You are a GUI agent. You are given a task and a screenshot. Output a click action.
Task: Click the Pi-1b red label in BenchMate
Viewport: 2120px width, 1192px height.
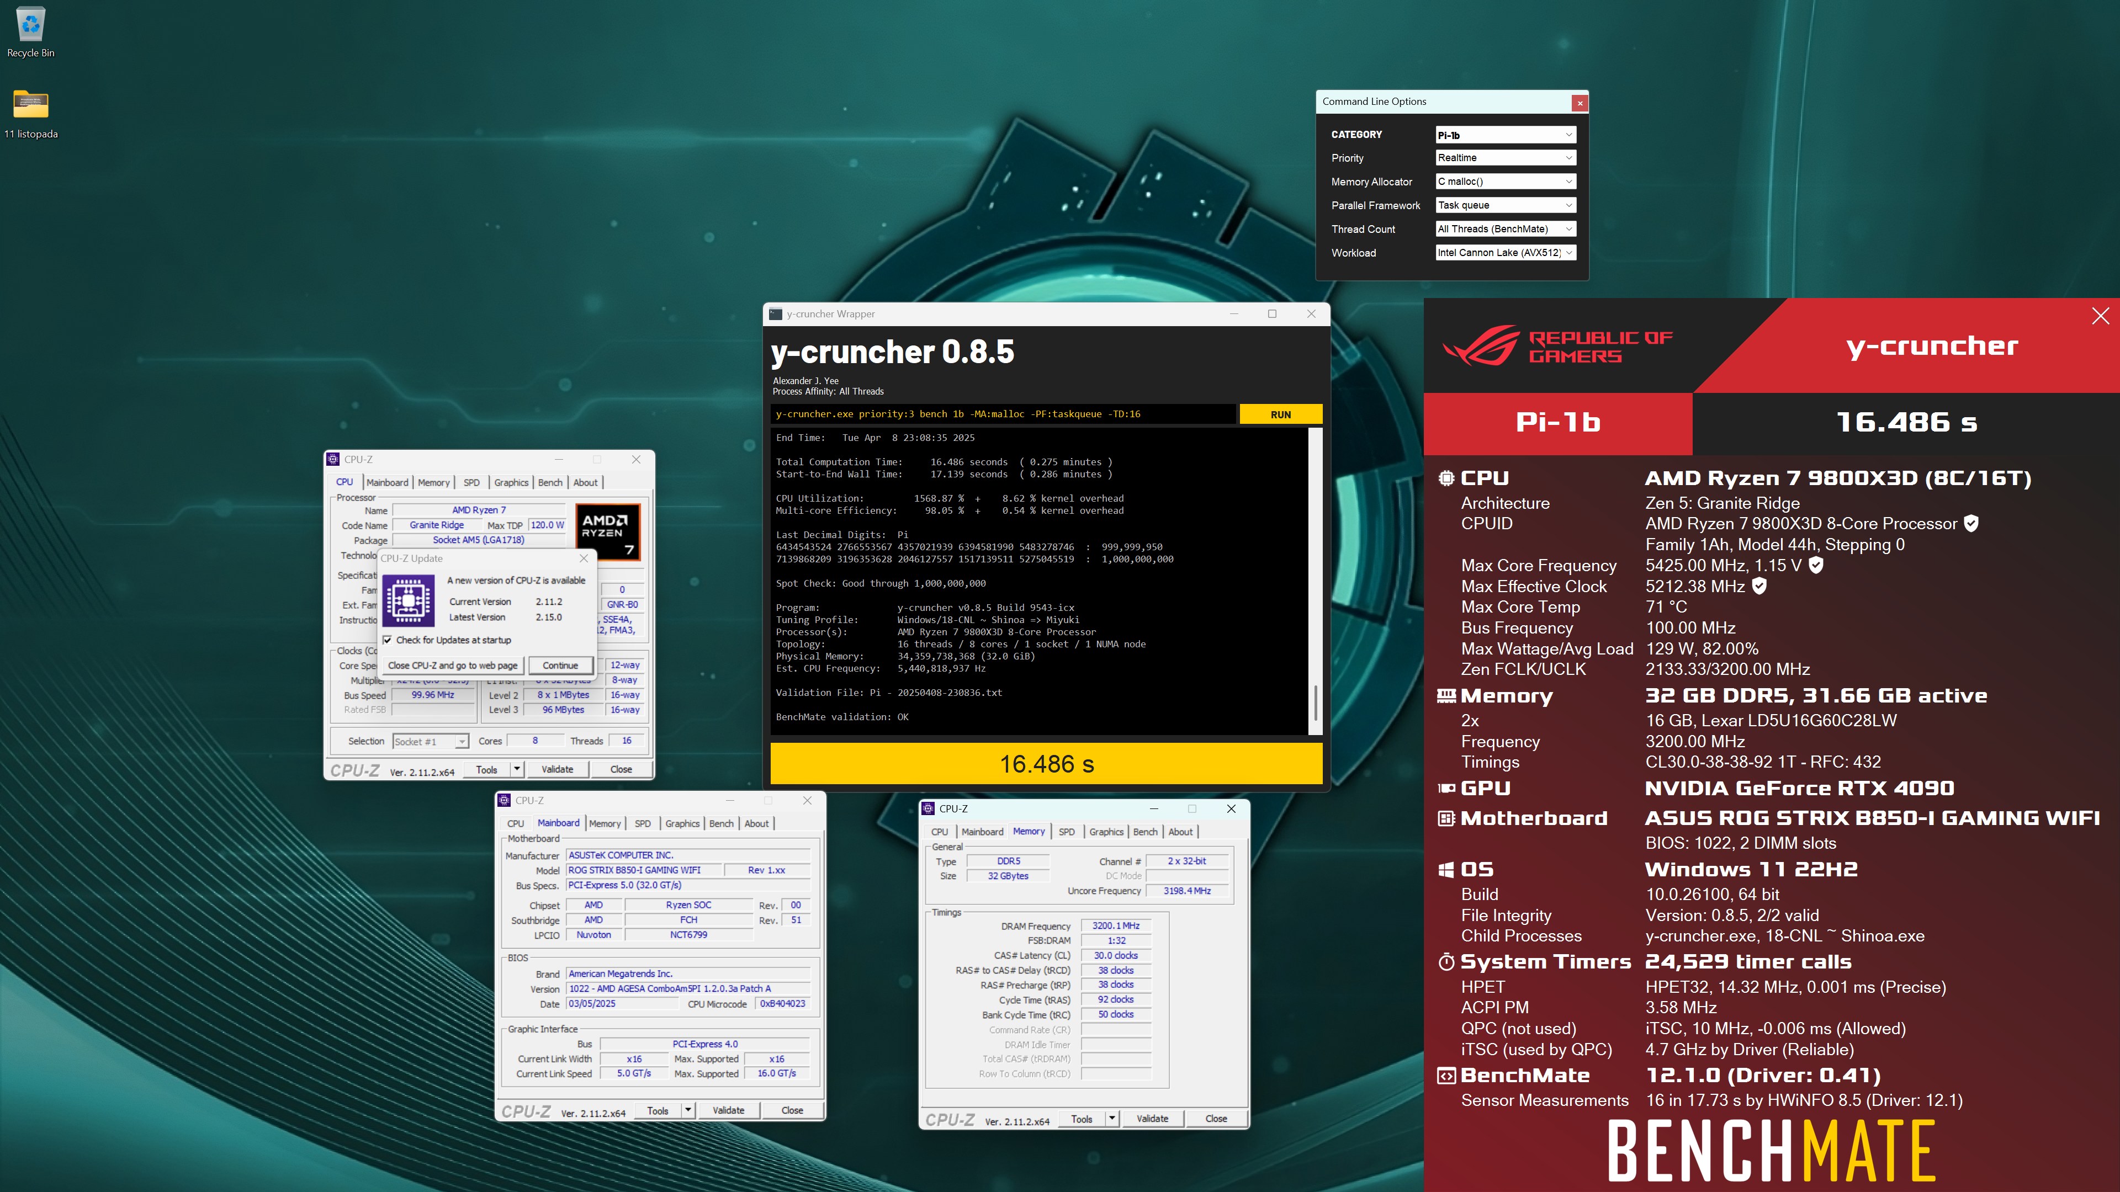coord(1558,423)
